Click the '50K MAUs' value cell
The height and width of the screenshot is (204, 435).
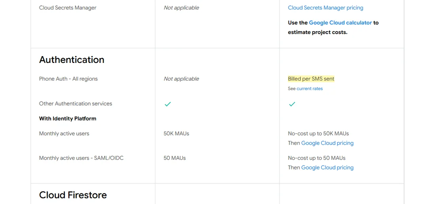(x=176, y=134)
